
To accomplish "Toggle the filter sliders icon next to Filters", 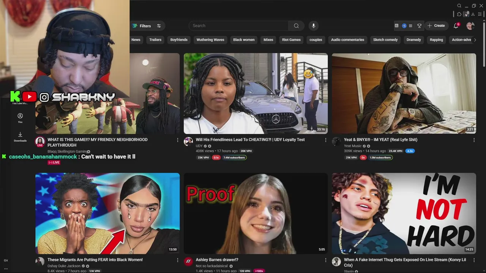I will pos(159,26).
